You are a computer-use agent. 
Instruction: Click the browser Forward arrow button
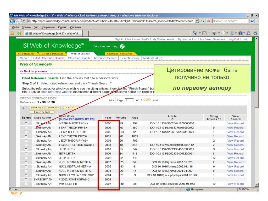point(19,21)
